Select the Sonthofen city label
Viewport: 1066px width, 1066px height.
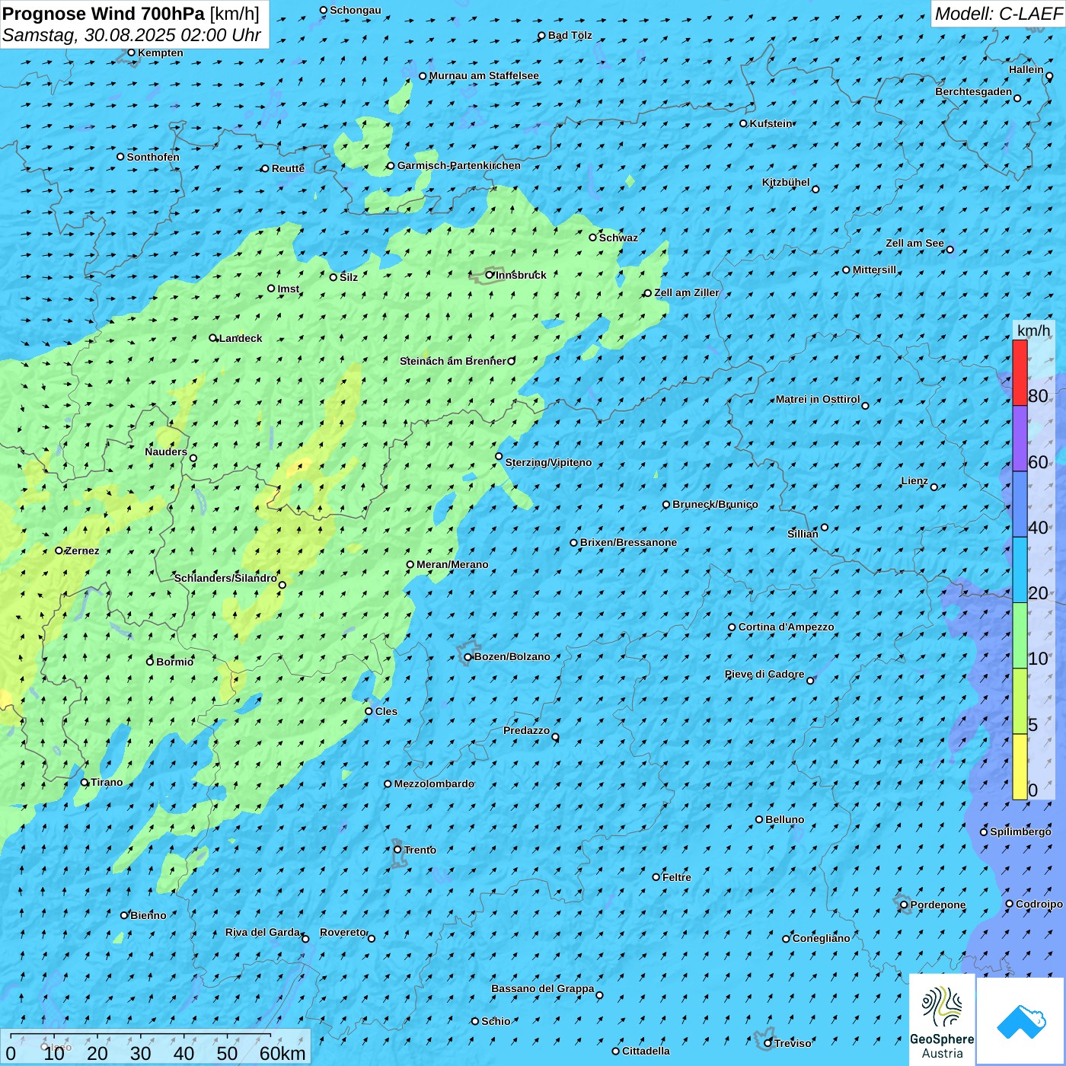(153, 157)
